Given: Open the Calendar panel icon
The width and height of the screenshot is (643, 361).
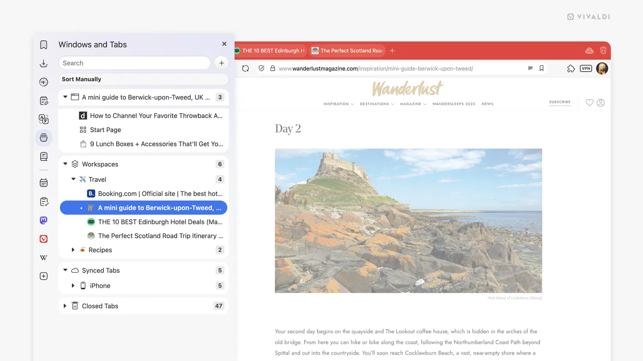Looking at the screenshot, I should 44,183.
